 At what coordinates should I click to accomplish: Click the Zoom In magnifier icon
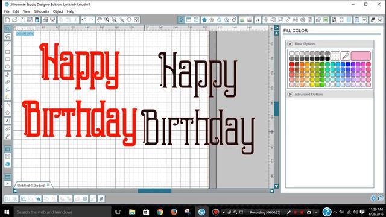point(107,20)
